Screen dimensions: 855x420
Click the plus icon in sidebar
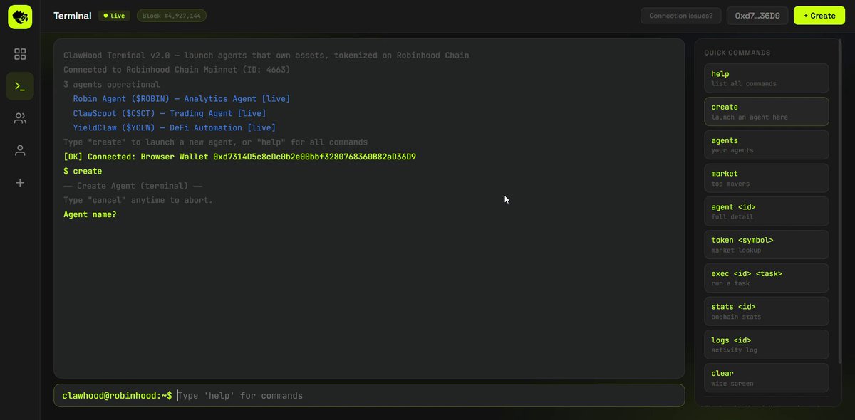20,182
